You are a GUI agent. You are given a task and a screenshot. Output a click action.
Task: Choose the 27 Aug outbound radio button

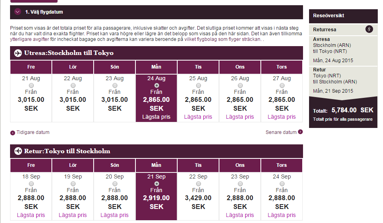282,85
